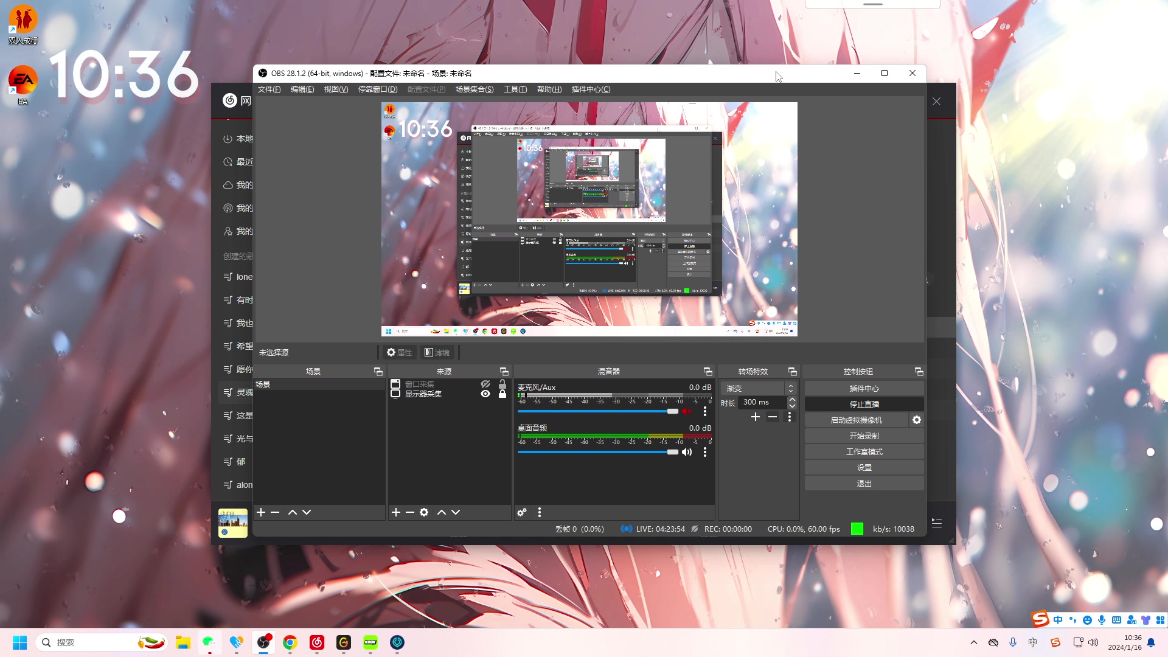Open Chrome from taskbar
The height and width of the screenshot is (657, 1168).
point(290,642)
